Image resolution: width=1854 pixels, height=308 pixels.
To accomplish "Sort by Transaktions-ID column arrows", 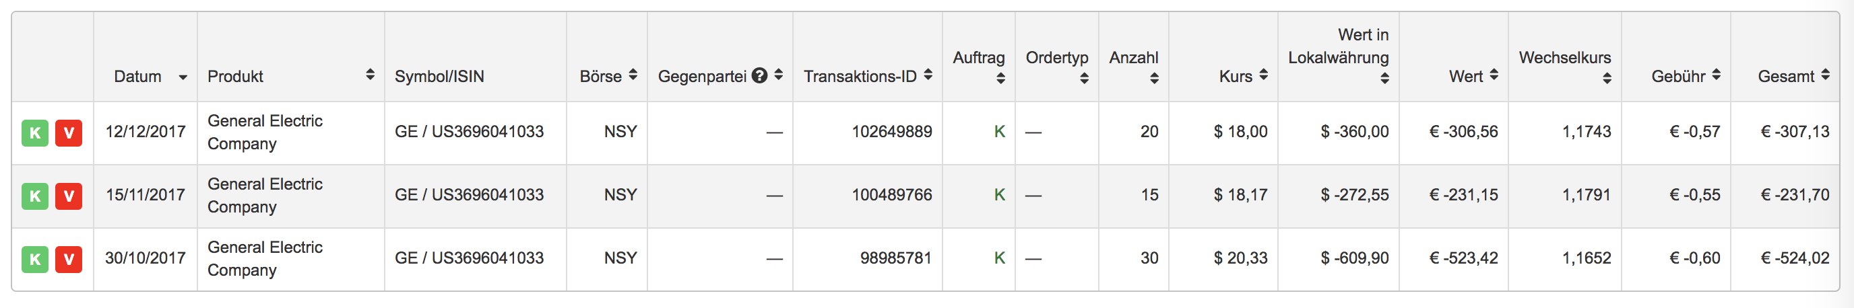I will click(928, 75).
